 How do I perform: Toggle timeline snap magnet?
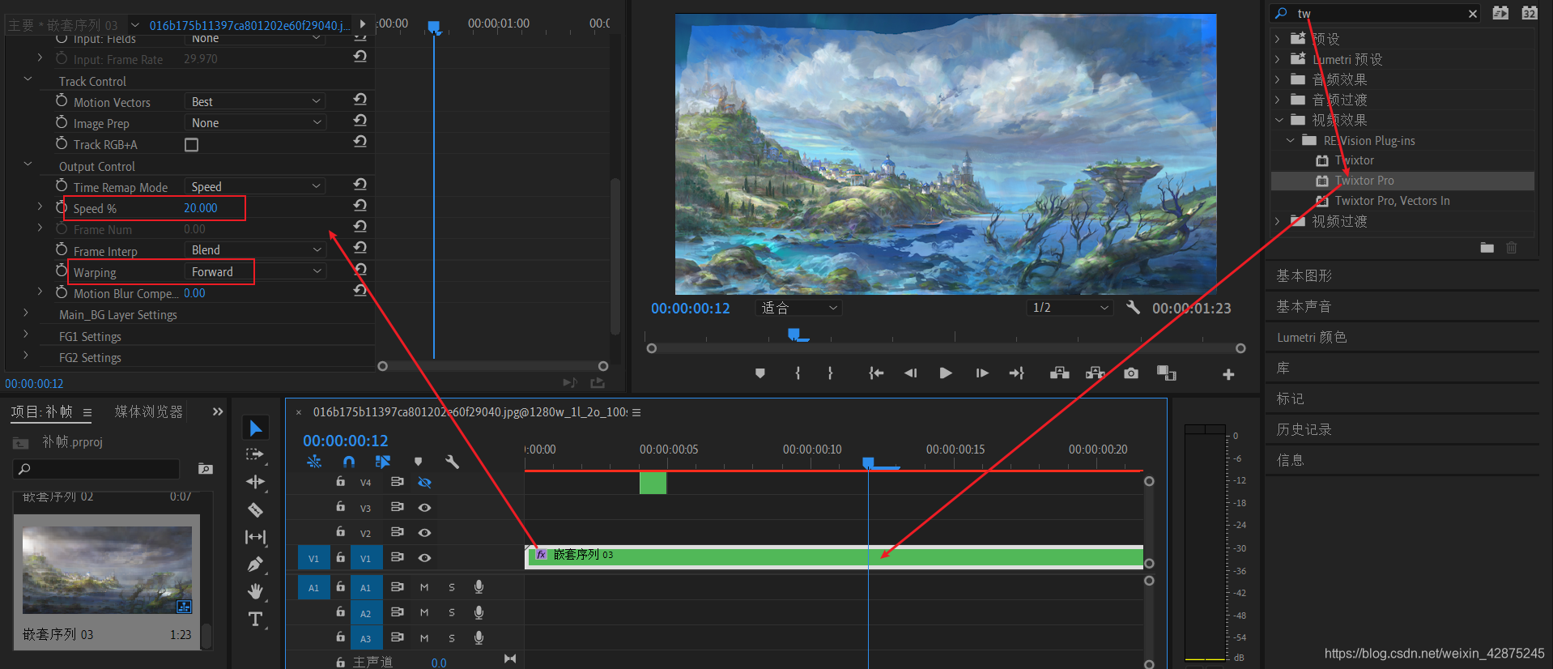point(349,462)
